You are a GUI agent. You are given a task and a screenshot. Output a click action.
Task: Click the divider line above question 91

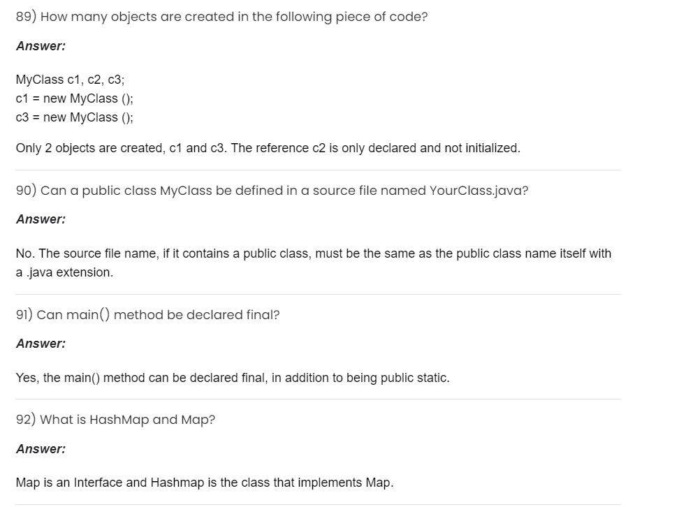point(318,294)
